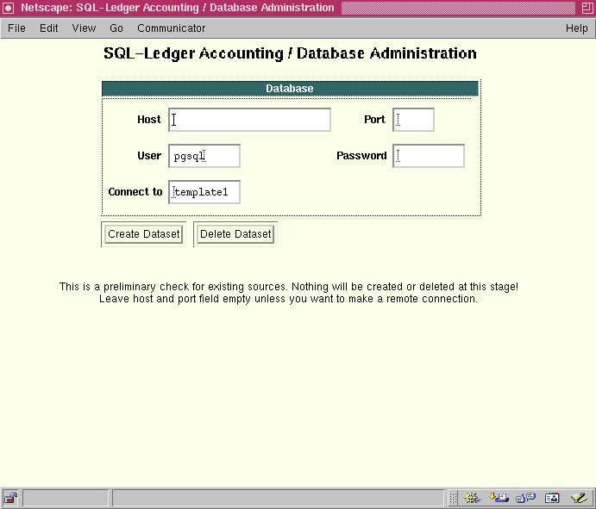The height and width of the screenshot is (509, 596).
Task: Click the Database section header
Action: (290, 89)
